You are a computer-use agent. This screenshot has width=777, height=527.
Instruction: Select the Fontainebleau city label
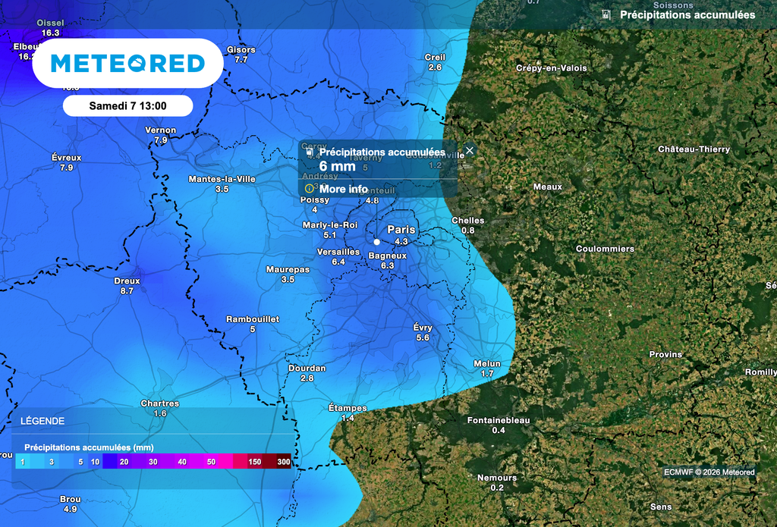(x=498, y=420)
